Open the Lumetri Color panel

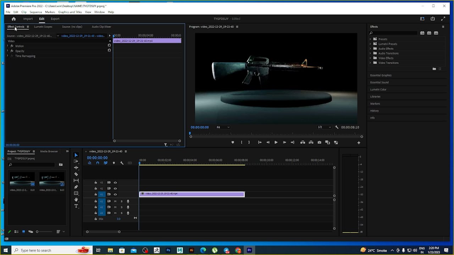[378, 90]
